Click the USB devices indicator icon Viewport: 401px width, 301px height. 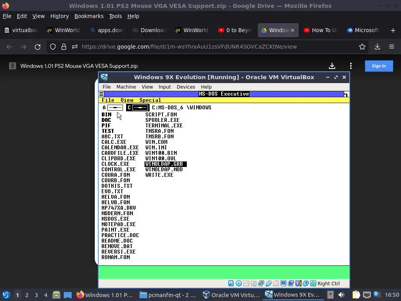click(269, 283)
